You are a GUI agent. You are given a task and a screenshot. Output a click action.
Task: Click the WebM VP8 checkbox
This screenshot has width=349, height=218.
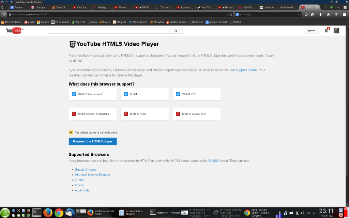[178, 94]
